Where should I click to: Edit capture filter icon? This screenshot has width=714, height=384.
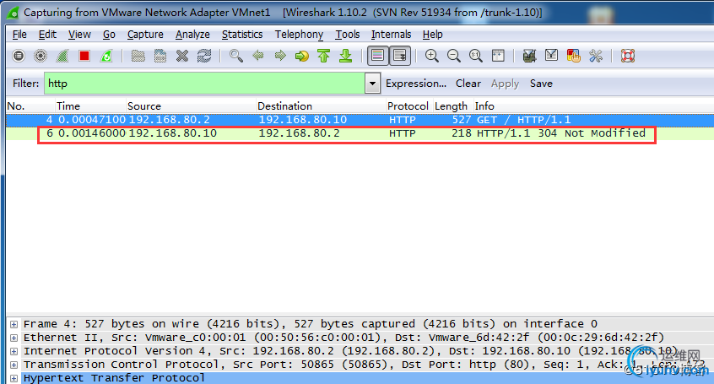(x=529, y=56)
